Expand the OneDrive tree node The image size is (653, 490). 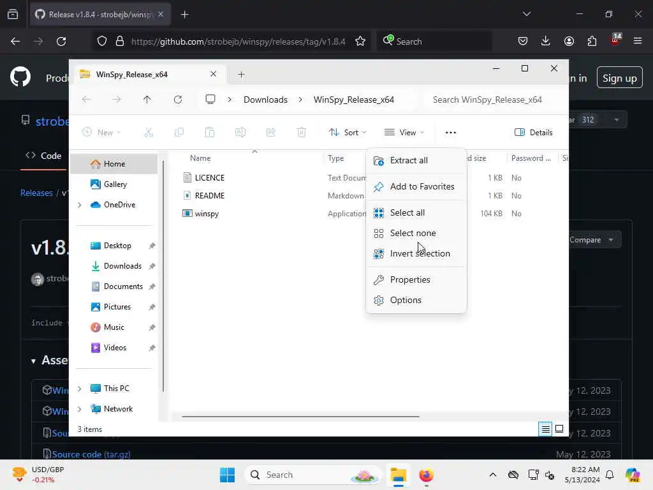click(79, 205)
